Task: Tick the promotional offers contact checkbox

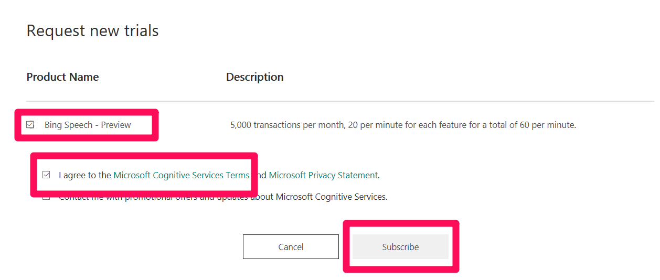Action: point(46,198)
